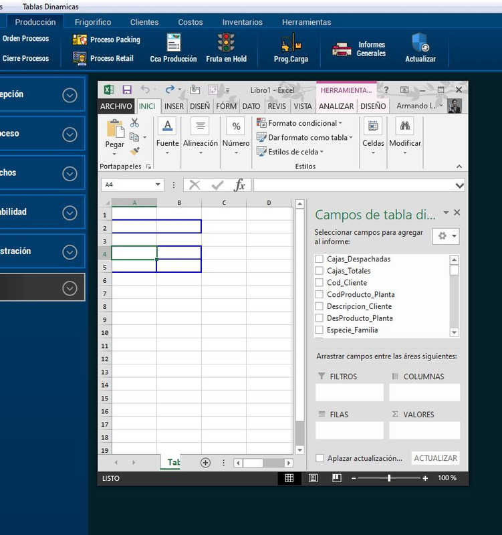
Task: Open the Celdas group
Action: click(x=373, y=136)
